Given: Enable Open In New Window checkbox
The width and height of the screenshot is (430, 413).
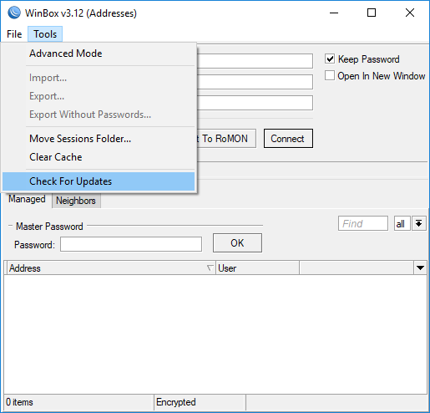Looking at the screenshot, I should [x=330, y=75].
